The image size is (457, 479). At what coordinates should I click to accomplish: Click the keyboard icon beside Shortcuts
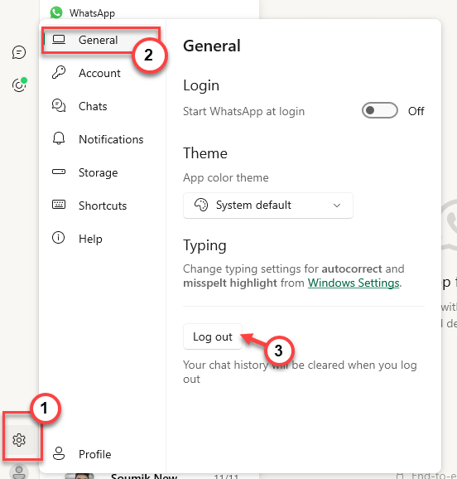pos(59,205)
